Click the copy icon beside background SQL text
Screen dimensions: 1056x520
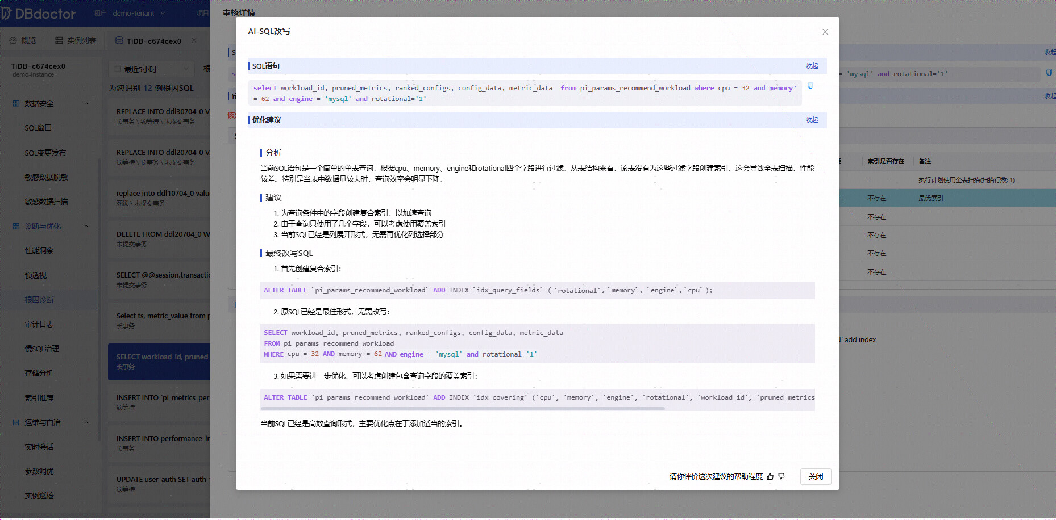pos(1049,73)
